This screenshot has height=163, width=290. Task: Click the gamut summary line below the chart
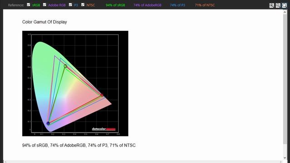pos(79,145)
